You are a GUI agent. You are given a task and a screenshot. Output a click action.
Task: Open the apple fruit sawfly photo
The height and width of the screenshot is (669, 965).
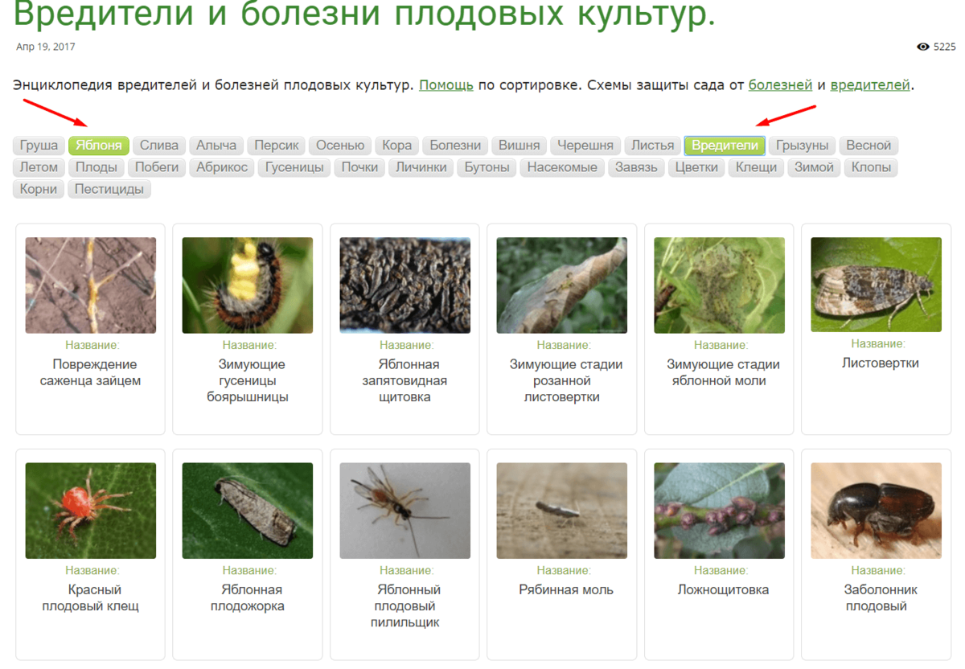point(404,511)
